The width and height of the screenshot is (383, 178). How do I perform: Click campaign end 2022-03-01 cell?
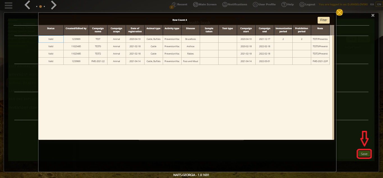tap(265, 61)
